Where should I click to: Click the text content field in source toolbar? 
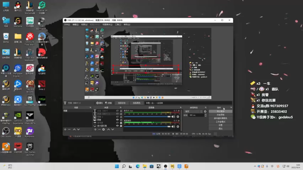click(188, 103)
